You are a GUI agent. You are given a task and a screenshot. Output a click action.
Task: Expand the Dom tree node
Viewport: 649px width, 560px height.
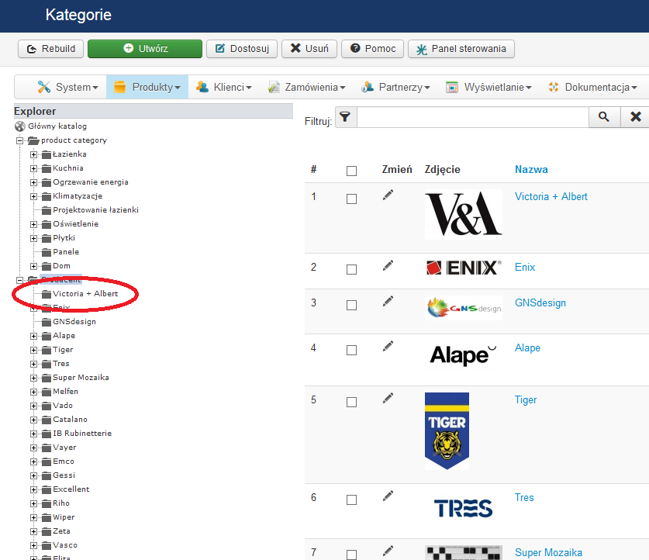tap(33, 266)
